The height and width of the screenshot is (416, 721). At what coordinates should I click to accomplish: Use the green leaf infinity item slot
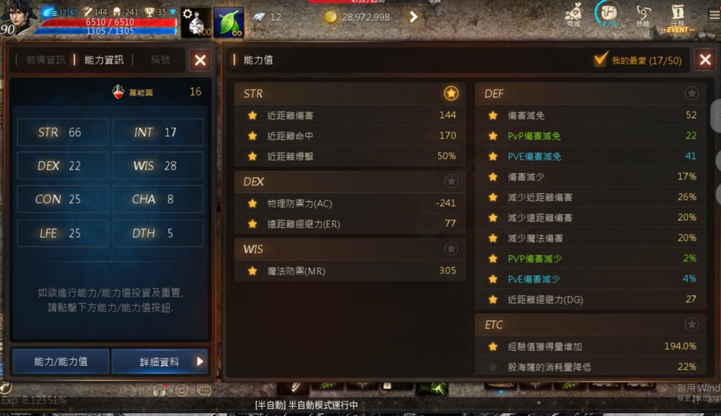[x=228, y=22]
